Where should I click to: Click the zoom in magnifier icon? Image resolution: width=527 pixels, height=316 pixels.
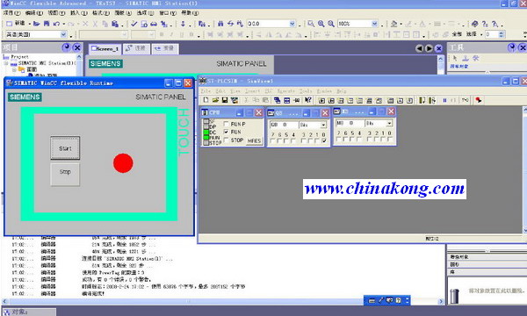[321, 24]
